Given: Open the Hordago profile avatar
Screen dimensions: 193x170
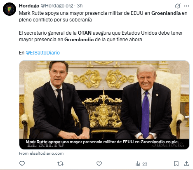Looking at the screenshot, I should 9,9.
